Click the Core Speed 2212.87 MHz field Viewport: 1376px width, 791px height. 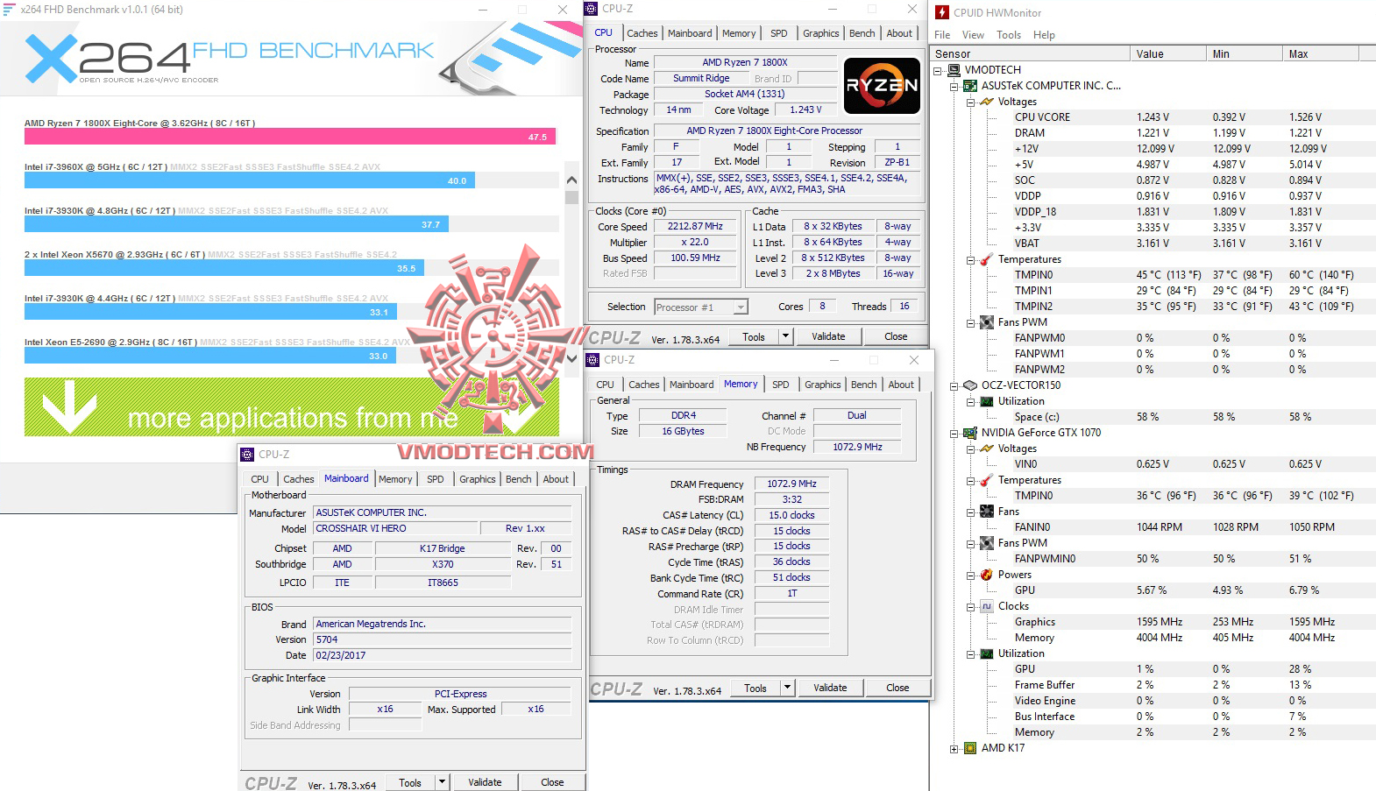click(696, 227)
